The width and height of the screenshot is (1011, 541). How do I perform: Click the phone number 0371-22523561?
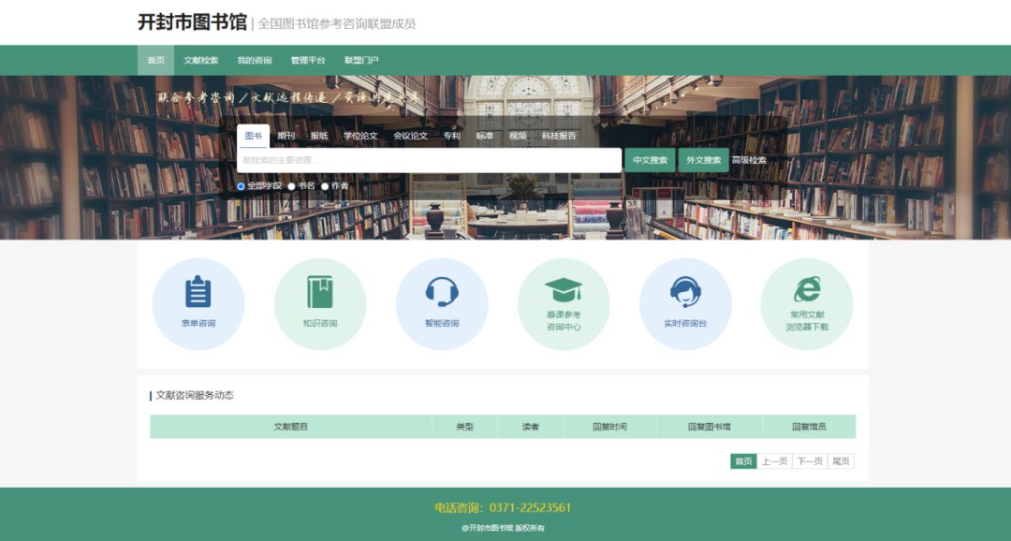click(530, 507)
